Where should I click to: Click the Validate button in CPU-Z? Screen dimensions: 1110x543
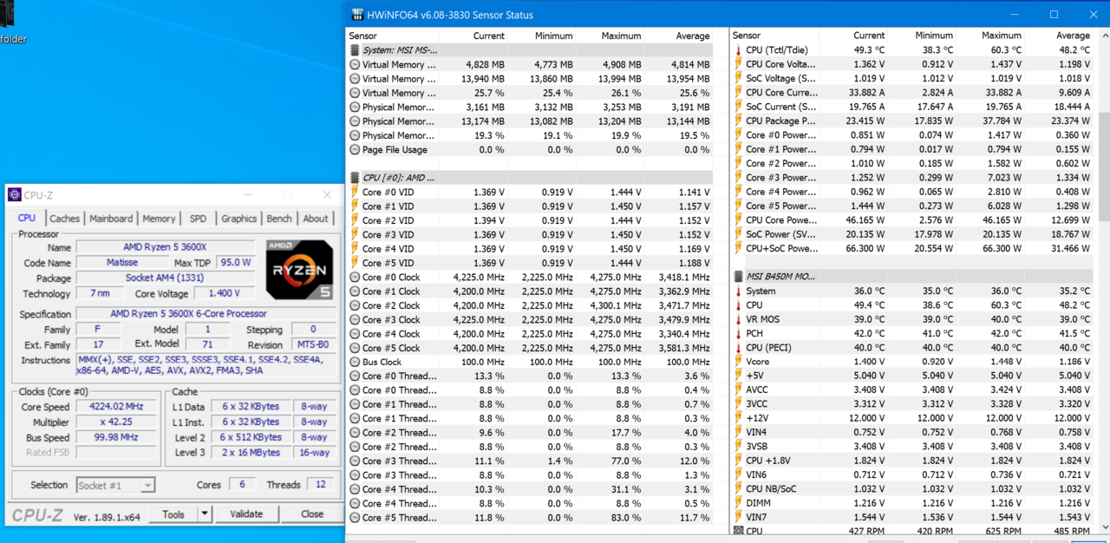point(246,514)
